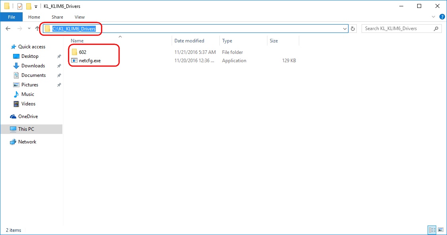
Task: Expand the ribbon using the chevron
Action: click(433, 17)
